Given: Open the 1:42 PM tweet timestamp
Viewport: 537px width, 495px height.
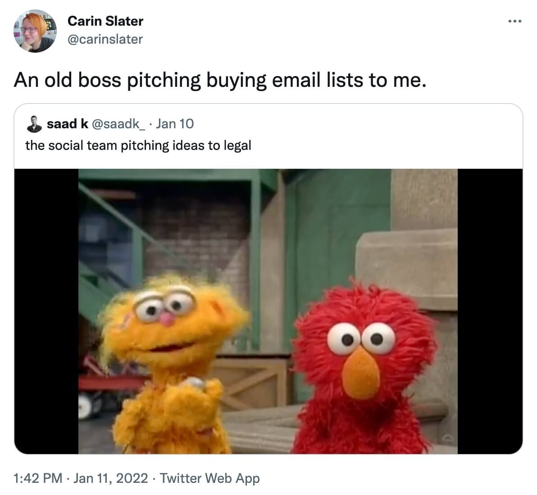Looking at the screenshot, I should tap(38, 478).
